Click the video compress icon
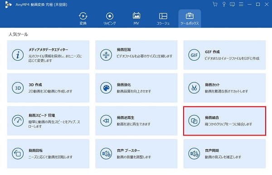This screenshot has width=272, height=175. click(x=106, y=55)
